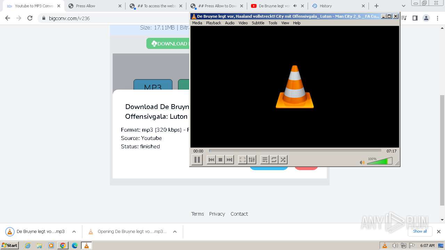Close the History tab

coord(363,6)
